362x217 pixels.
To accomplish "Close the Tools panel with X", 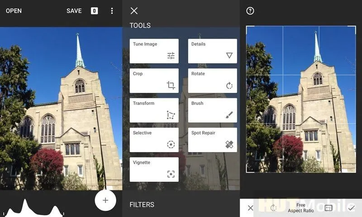I will 134,11.
